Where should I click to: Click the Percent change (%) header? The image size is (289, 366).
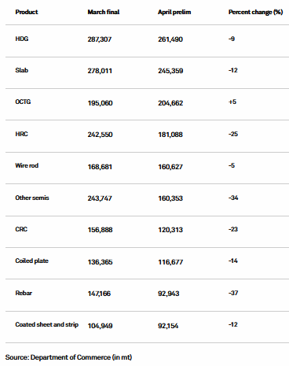(256, 13)
